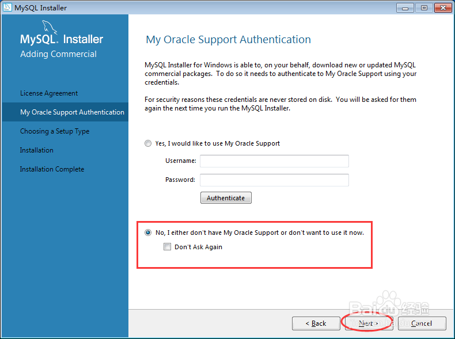Click the Authenticate button

pyautogui.click(x=226, y=198)
